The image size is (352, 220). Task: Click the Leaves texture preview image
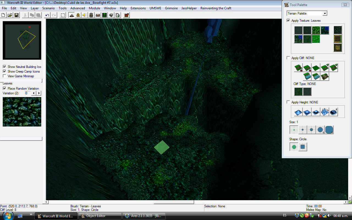[22, 112]
